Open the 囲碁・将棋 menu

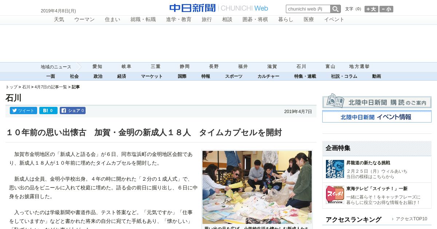[x=255, y=20]
